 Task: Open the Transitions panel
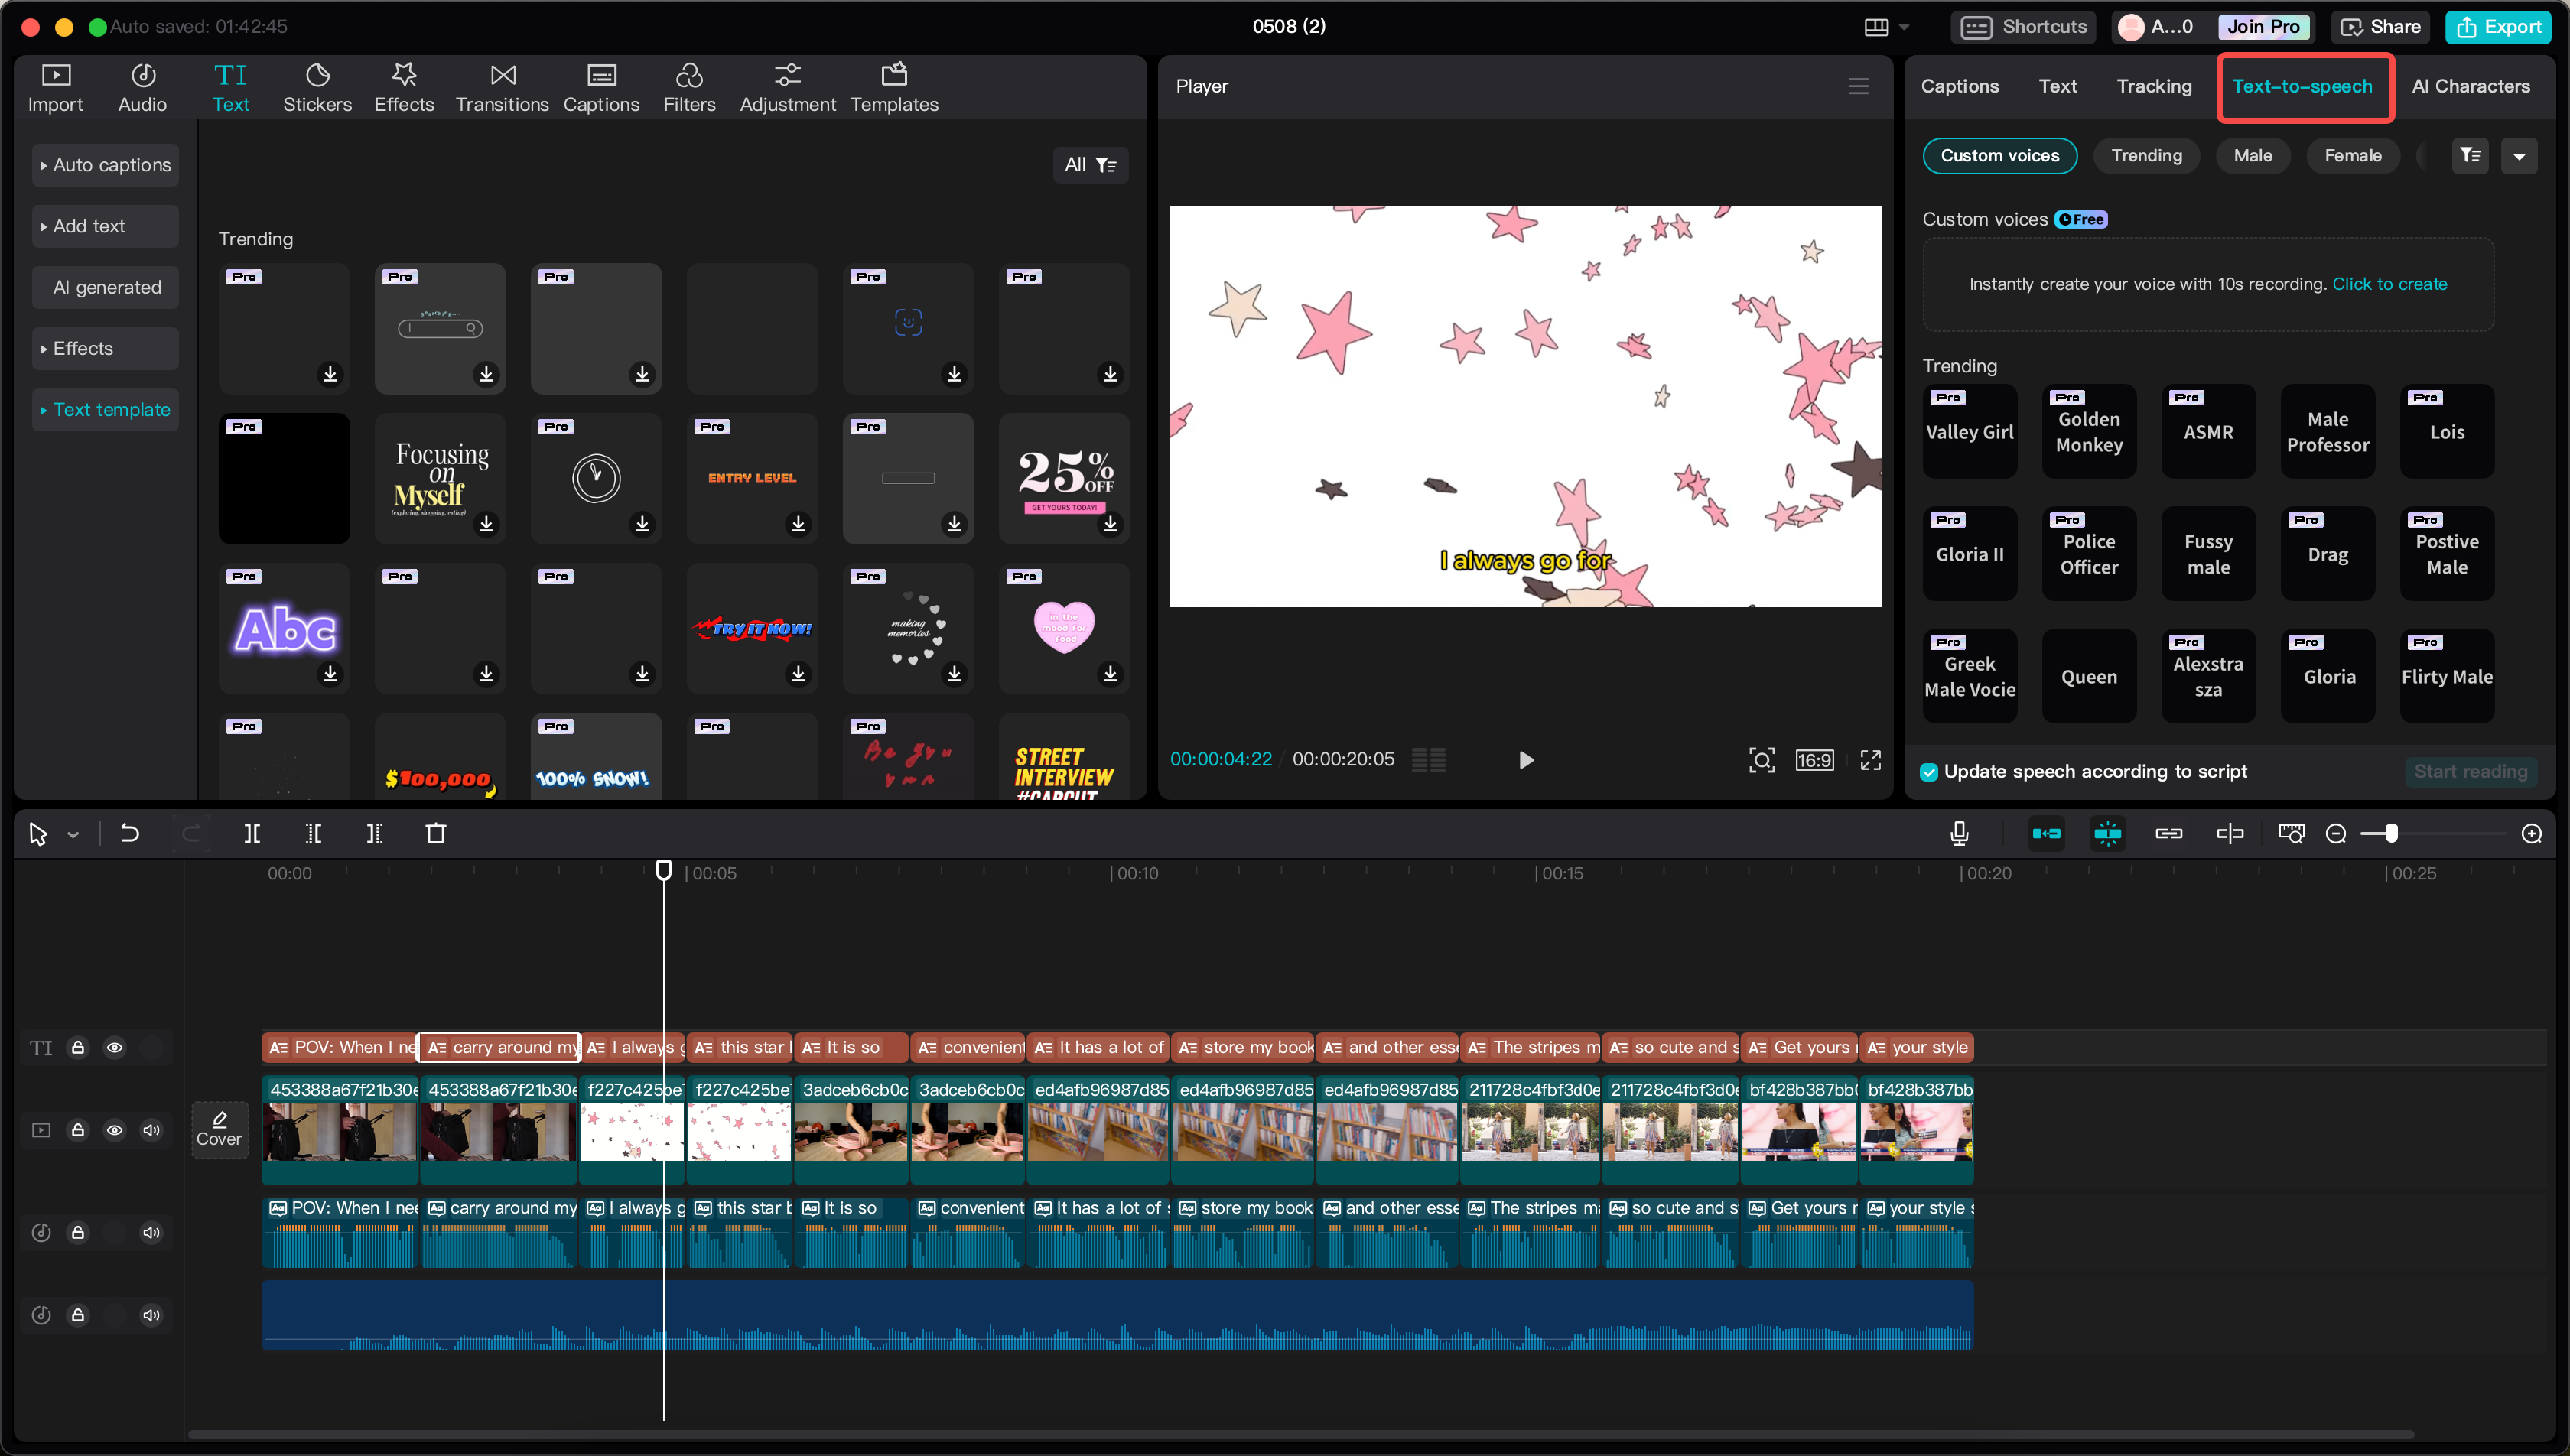(x=502, y=87)
